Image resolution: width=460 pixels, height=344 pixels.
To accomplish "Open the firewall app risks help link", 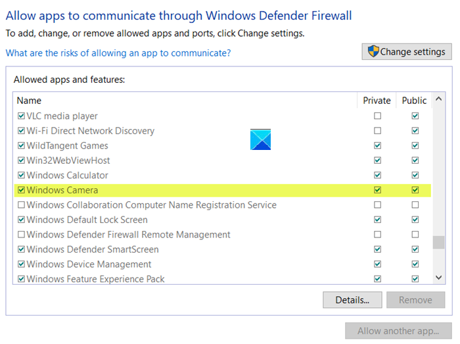I will click(x=118, y=53).
